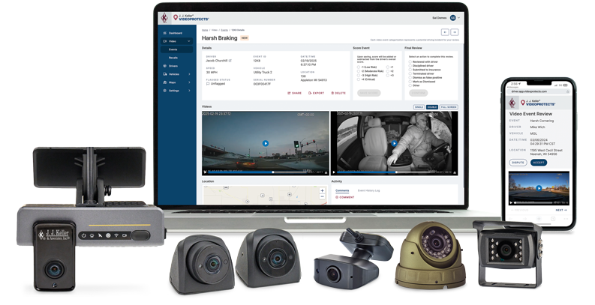The image size is (595, 305).
Task: Click fullscreen icon on cabin video player
Action: pyautogui.click(x=455, y=172)
